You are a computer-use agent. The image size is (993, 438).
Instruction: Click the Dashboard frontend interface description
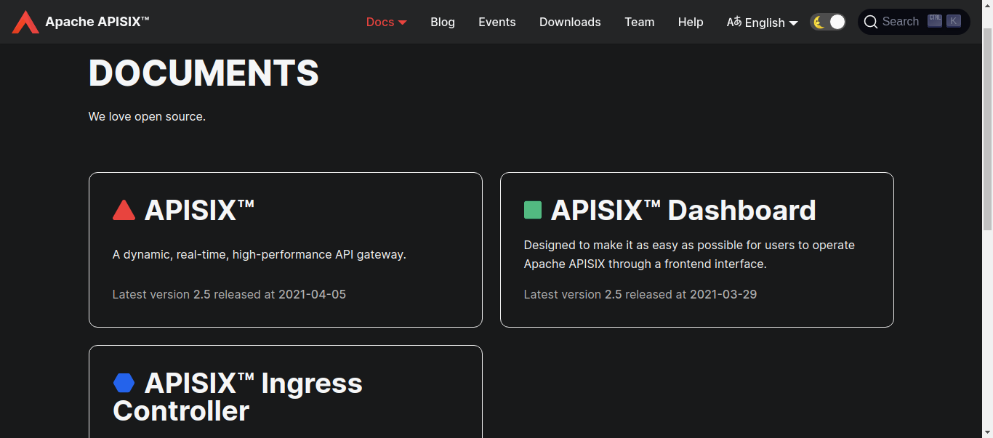[x=689, y=254]
